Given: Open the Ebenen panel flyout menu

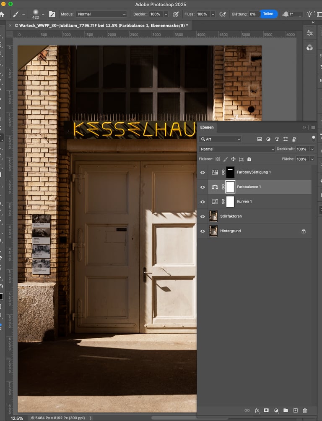Looking at the screenshot, I should (313, 127).
